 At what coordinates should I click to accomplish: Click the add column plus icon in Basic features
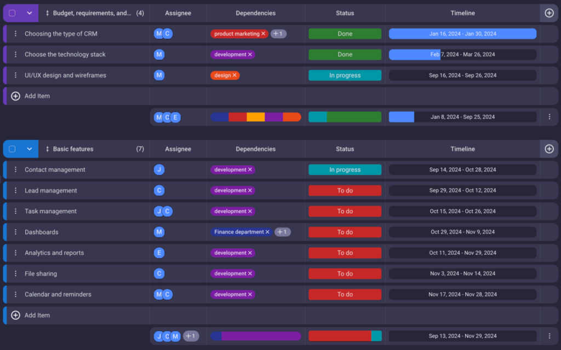(549, 149)
